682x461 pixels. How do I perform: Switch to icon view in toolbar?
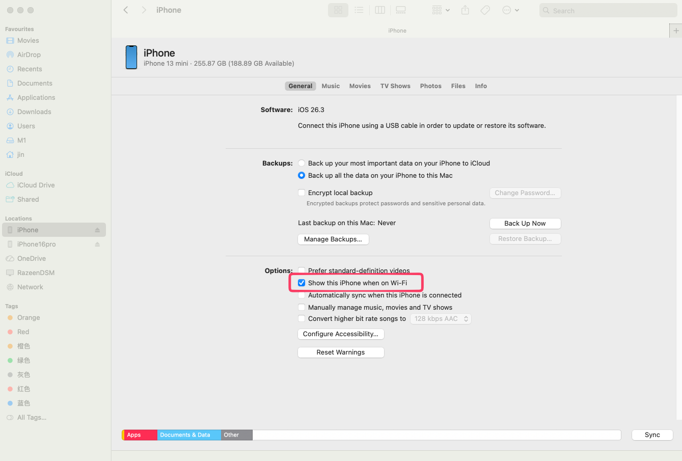pyautogui.click(x=338, y=10)
